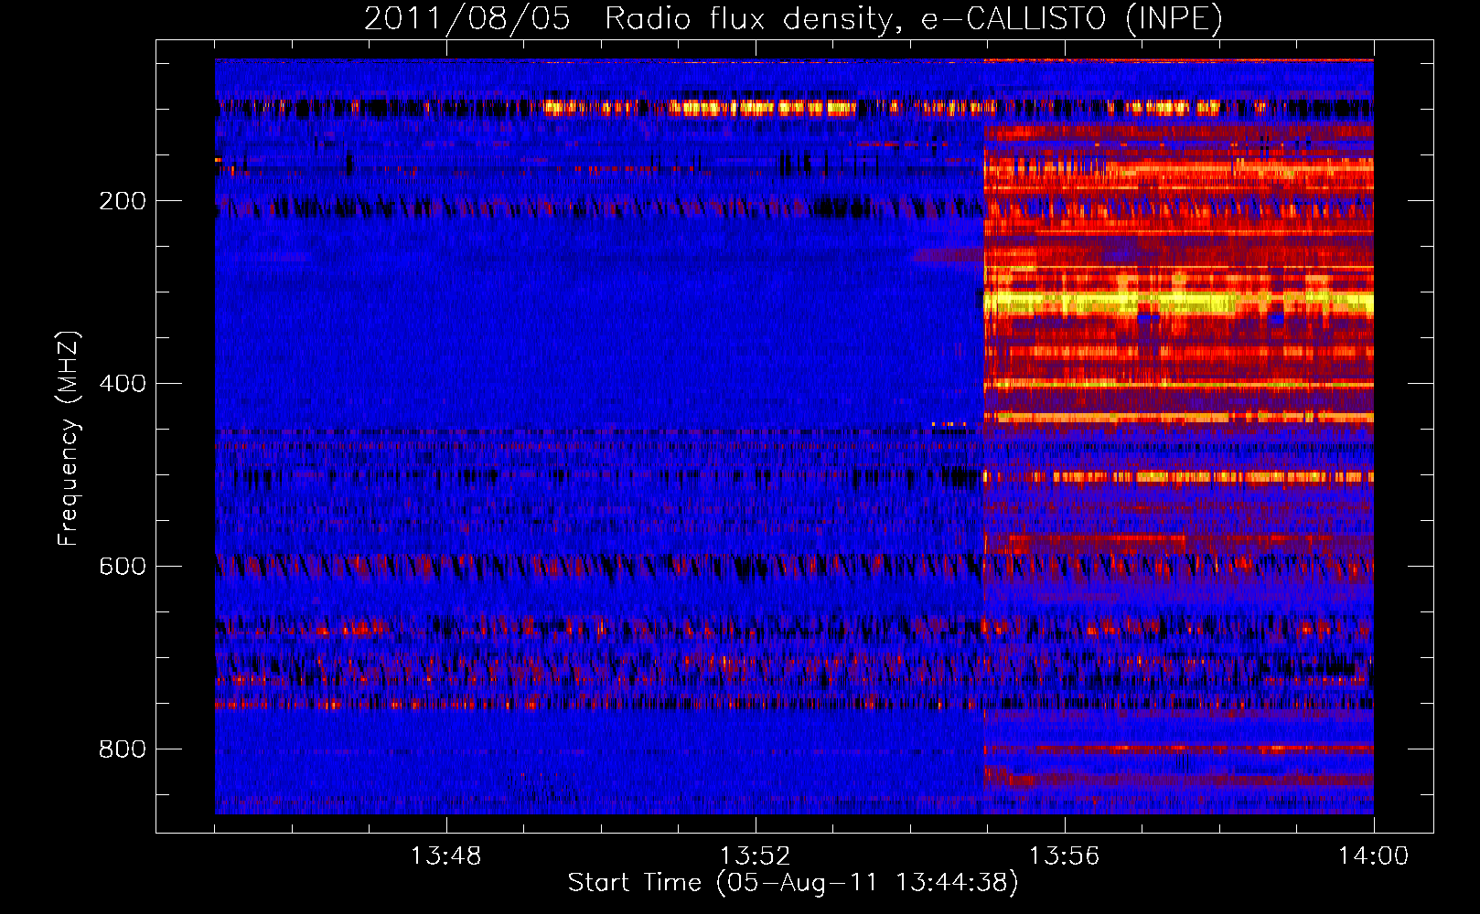Screen dimensions: 1480x914
Task: Click the 600 frequency tick label
Action: [123, 567]
